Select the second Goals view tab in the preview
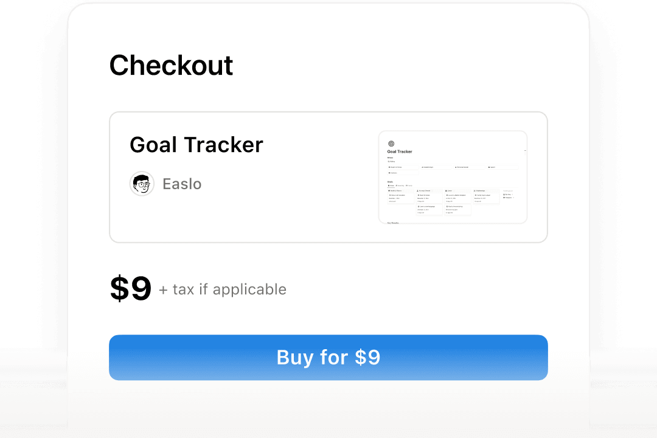 400,186
